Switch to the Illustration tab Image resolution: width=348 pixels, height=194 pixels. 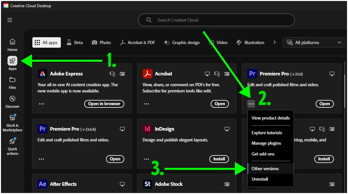pos(250,42)
